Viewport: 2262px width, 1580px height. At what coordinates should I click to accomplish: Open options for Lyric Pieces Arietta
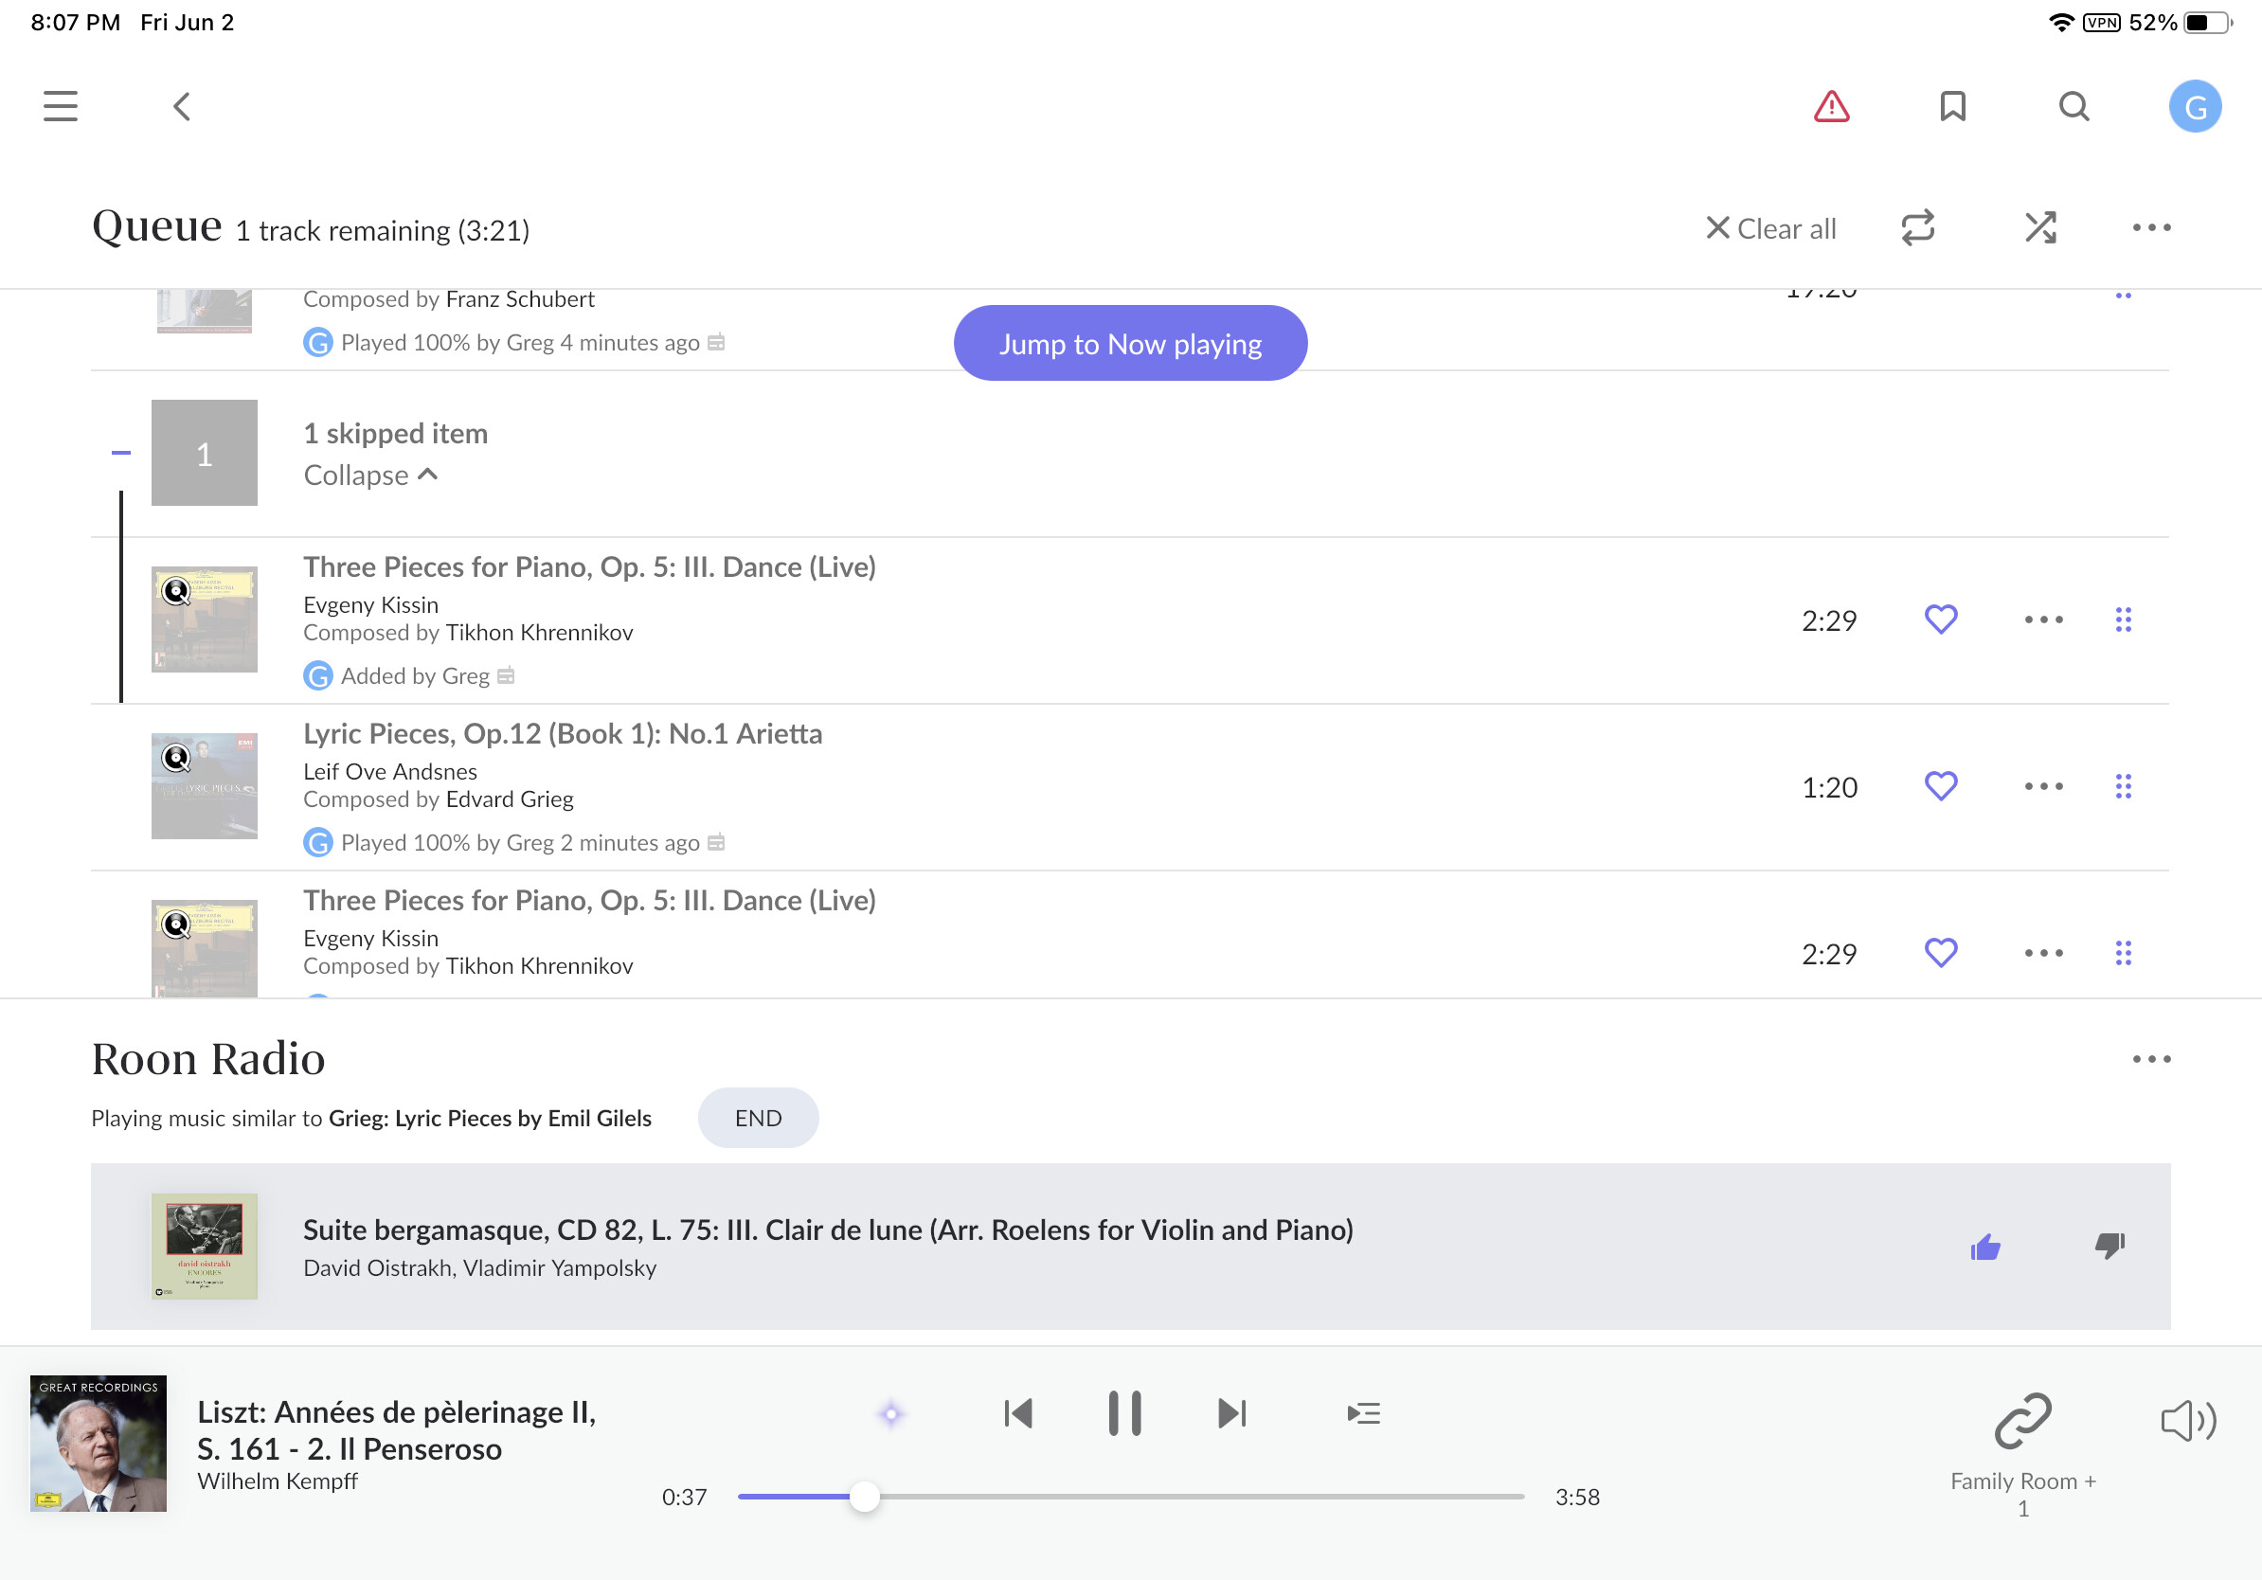point(2043,786)
